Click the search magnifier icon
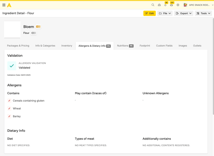Screen dimensions: 214x156 (153, 5)
